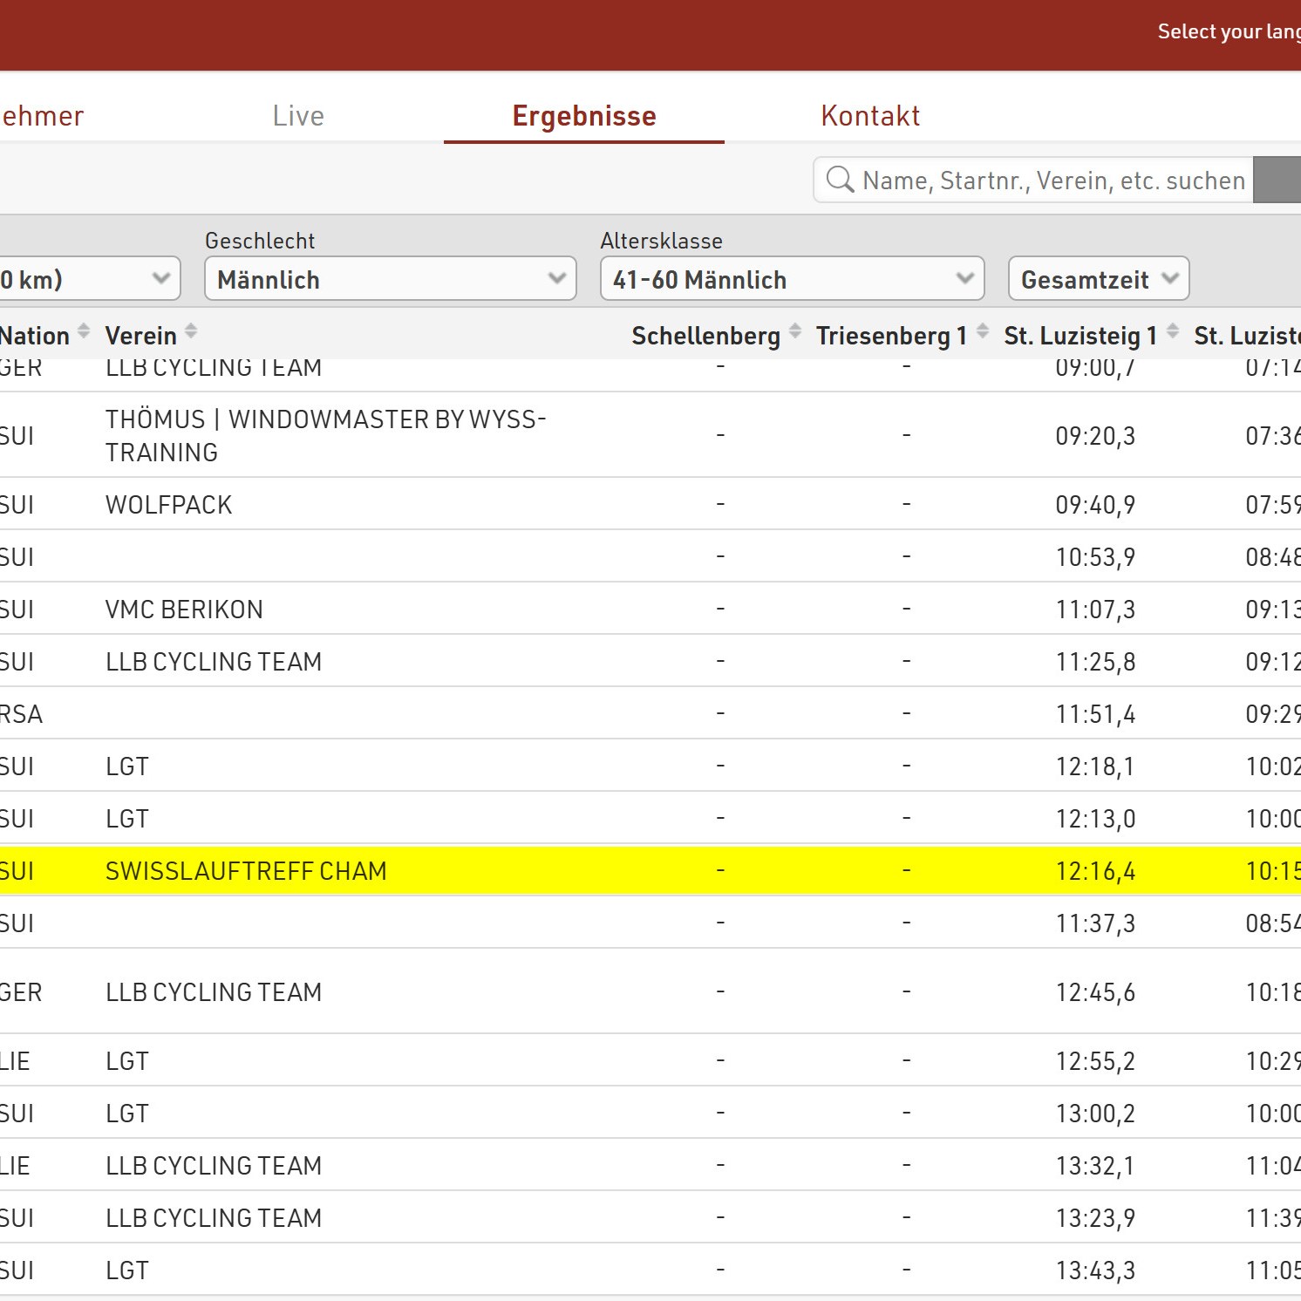Select the VMC BERIKON result row
Viewport: 1301px width, 1301px height.
(184, 610)
